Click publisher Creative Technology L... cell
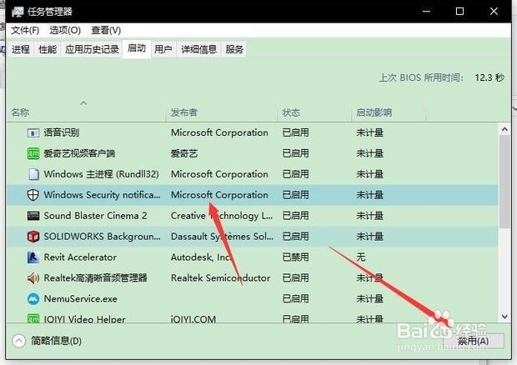 pyautogui.click(x=222, y=216)
